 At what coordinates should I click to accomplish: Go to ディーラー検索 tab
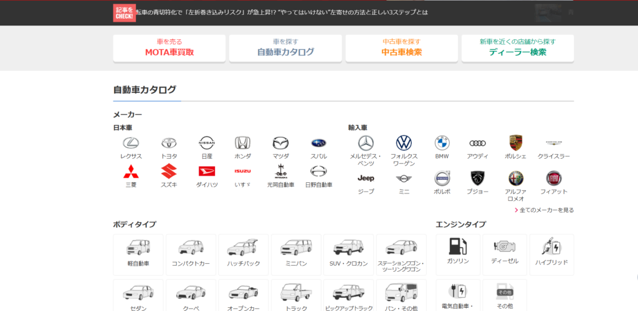[x=517, y=48]
